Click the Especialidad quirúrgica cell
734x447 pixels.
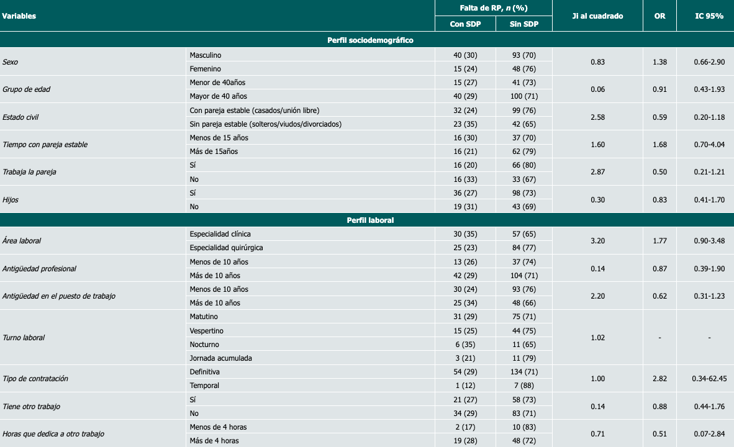point(226,248)
